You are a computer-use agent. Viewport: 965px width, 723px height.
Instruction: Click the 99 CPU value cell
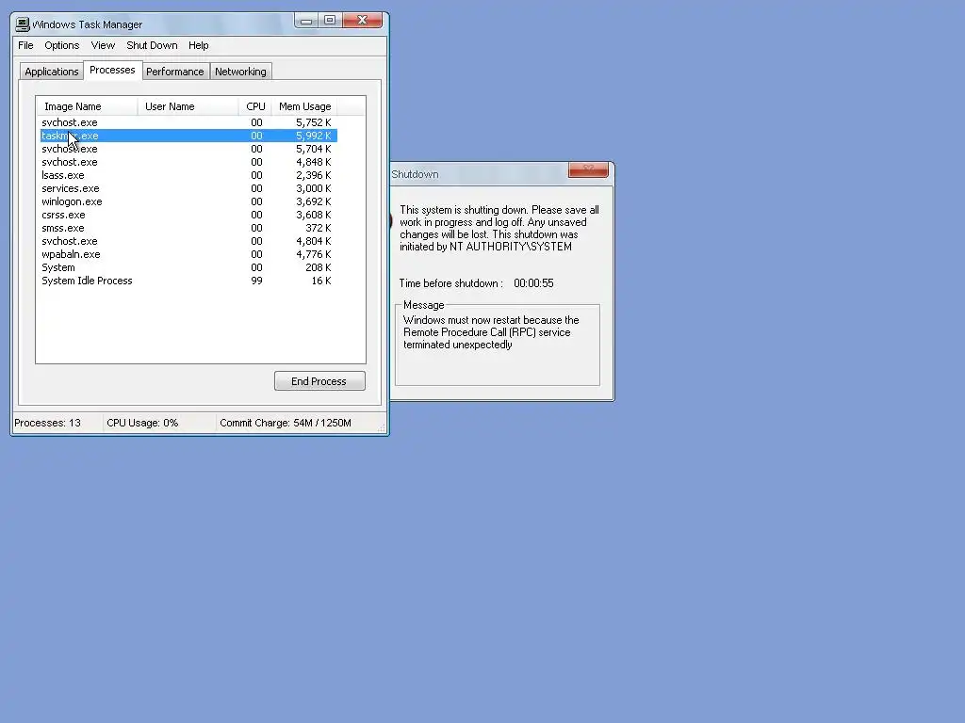pos(256,281)
